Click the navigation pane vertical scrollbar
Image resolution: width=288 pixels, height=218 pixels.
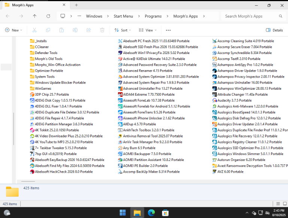[13, 129]
